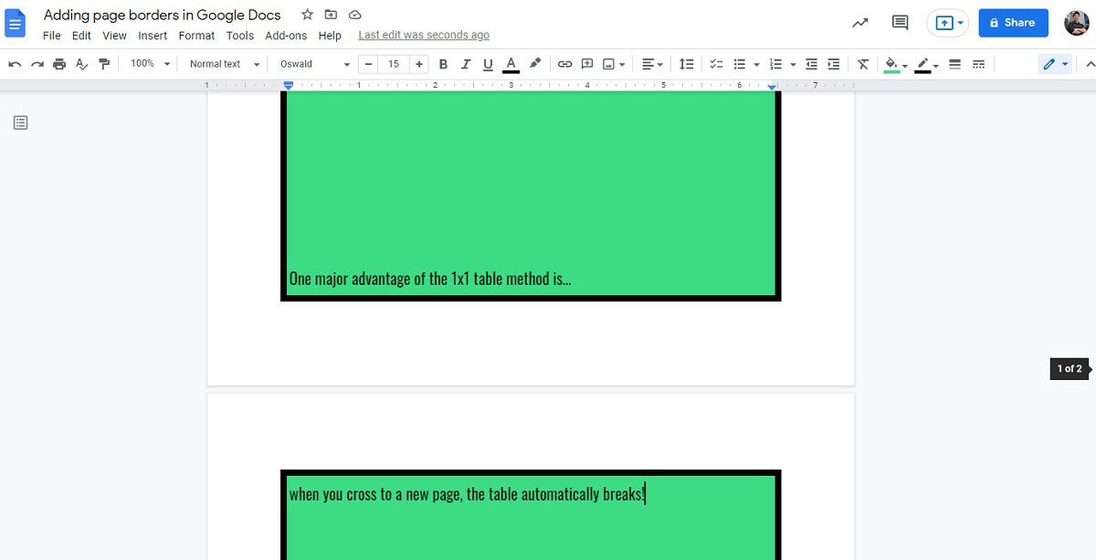This screenshot has height=560, width=1096.
Task: Increase font size with plus button
Action: [419, 64]
